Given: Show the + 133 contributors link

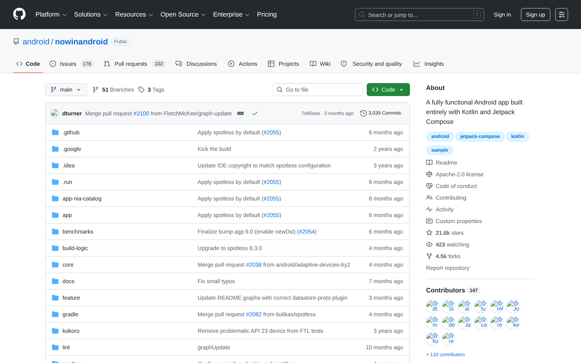Looking at the screenshot, I should [x=445, y=355].
